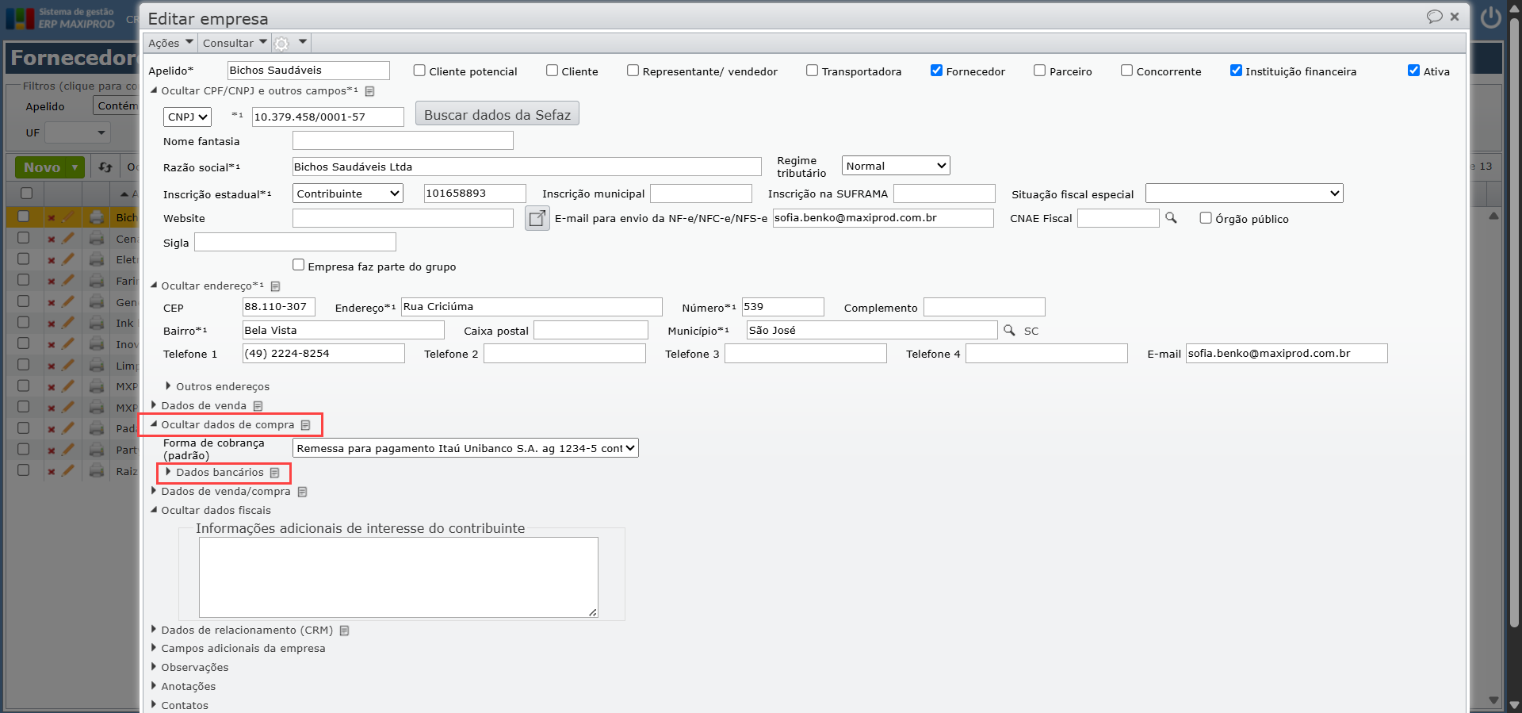This screenshot has height=713, width=1522.
Task: Open Regime tributário dropdown showing Normal
Action: click(x=896, y=166)
